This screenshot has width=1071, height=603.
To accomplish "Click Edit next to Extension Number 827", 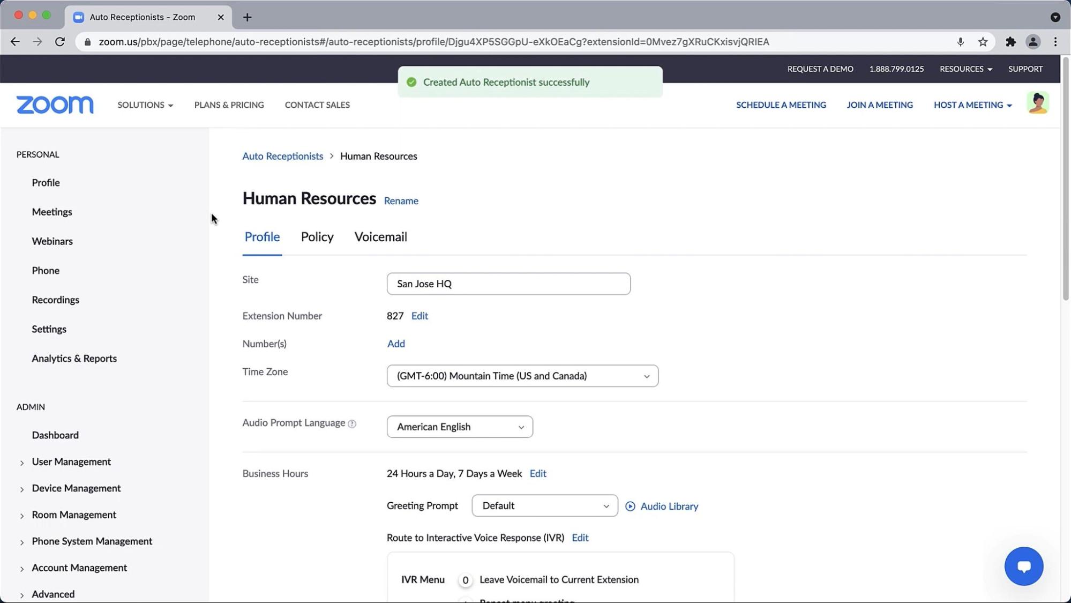I will 420,316.
